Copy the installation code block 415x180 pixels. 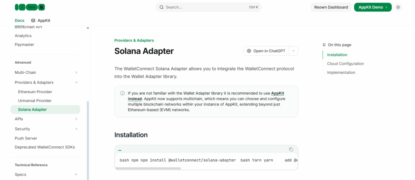click(291, 150)
